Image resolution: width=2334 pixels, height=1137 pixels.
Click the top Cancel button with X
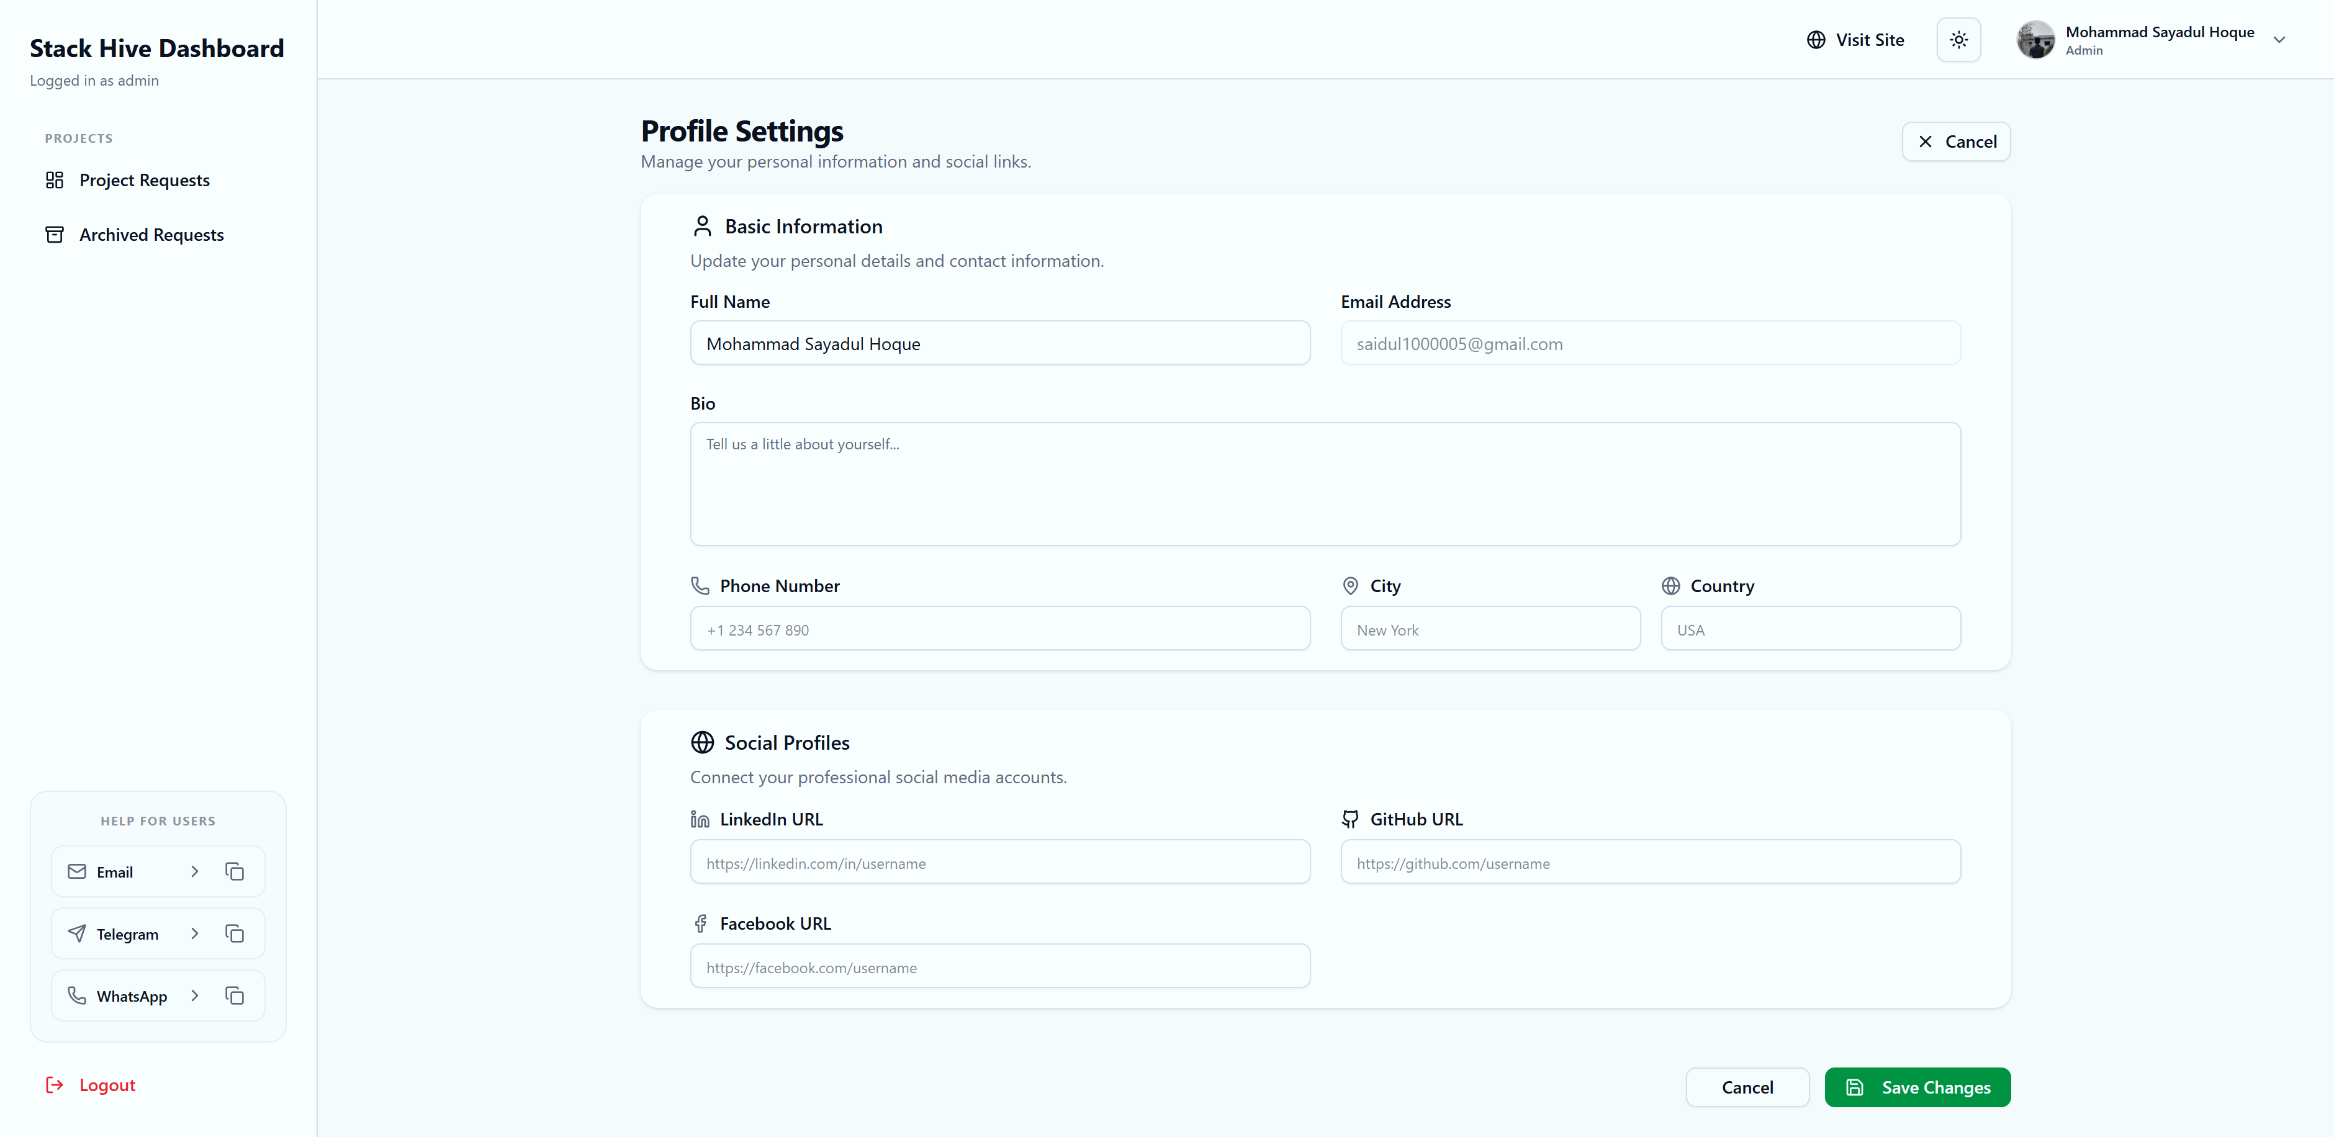tap(1955, 142)
